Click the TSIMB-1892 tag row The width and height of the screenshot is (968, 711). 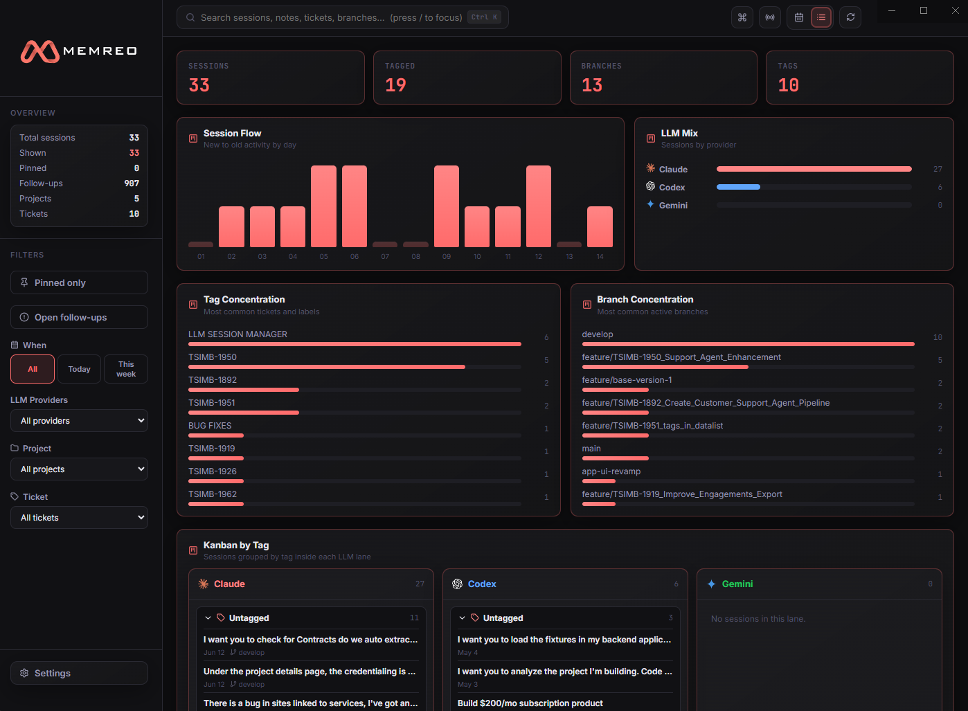[x=368, y=383]
